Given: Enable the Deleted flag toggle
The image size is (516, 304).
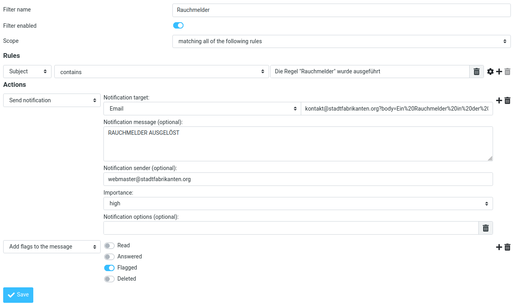Looking at the screenshot, I should [109, 279].
